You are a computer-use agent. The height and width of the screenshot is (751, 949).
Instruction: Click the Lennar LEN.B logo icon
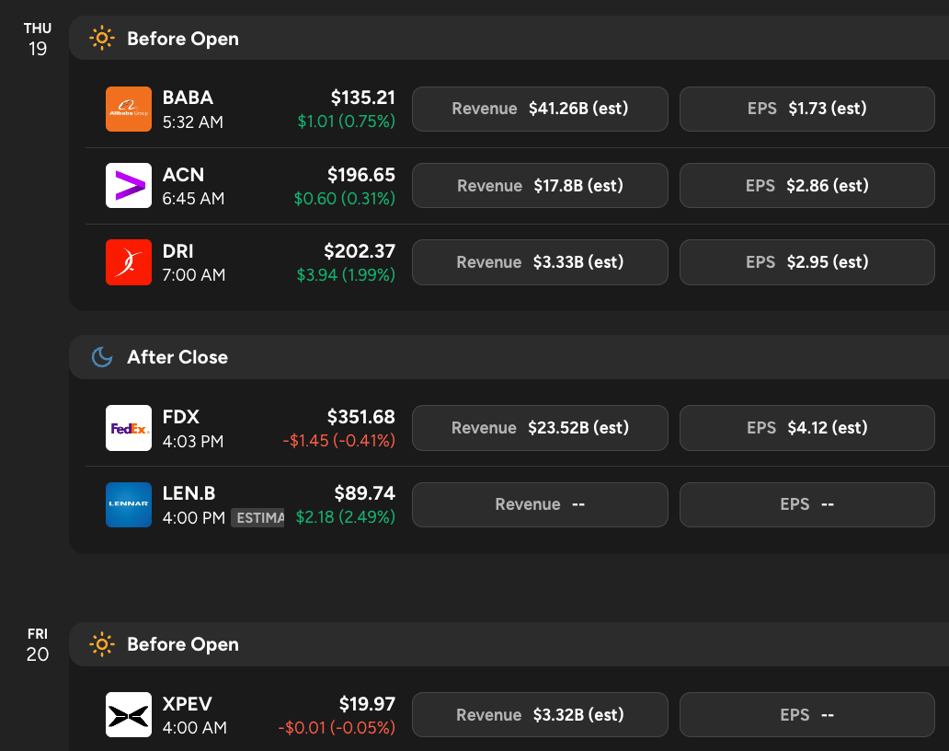[129, 504]
